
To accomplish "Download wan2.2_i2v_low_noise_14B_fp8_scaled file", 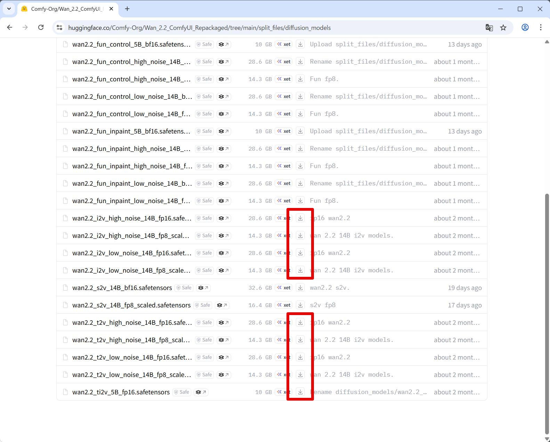I will click(x=300, y=270).
